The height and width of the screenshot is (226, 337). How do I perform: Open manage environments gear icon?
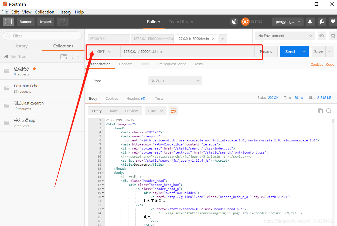coord(333,36)
